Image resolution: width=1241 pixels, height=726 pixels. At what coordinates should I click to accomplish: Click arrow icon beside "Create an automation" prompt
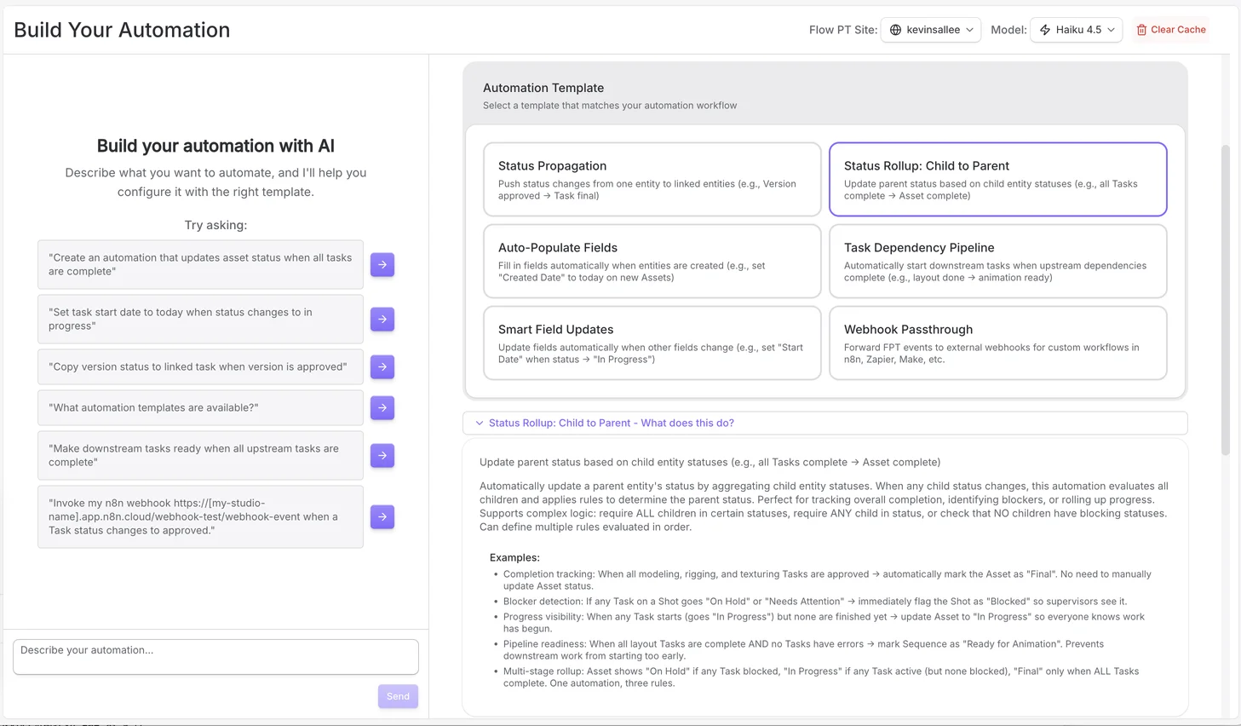tap(382, 264)
